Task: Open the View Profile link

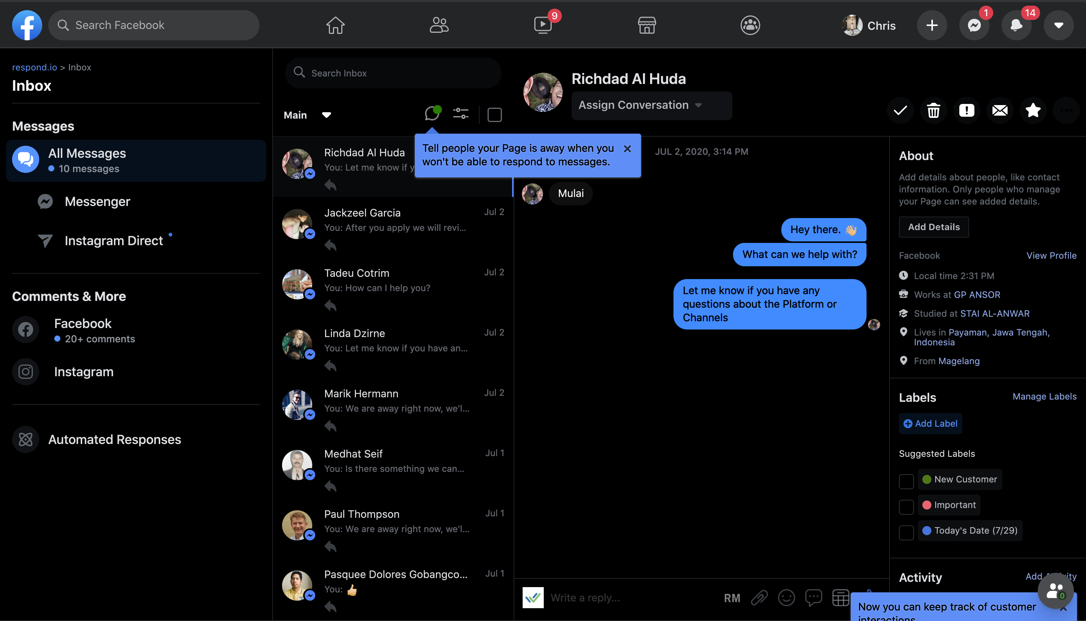Action: 1051,255
